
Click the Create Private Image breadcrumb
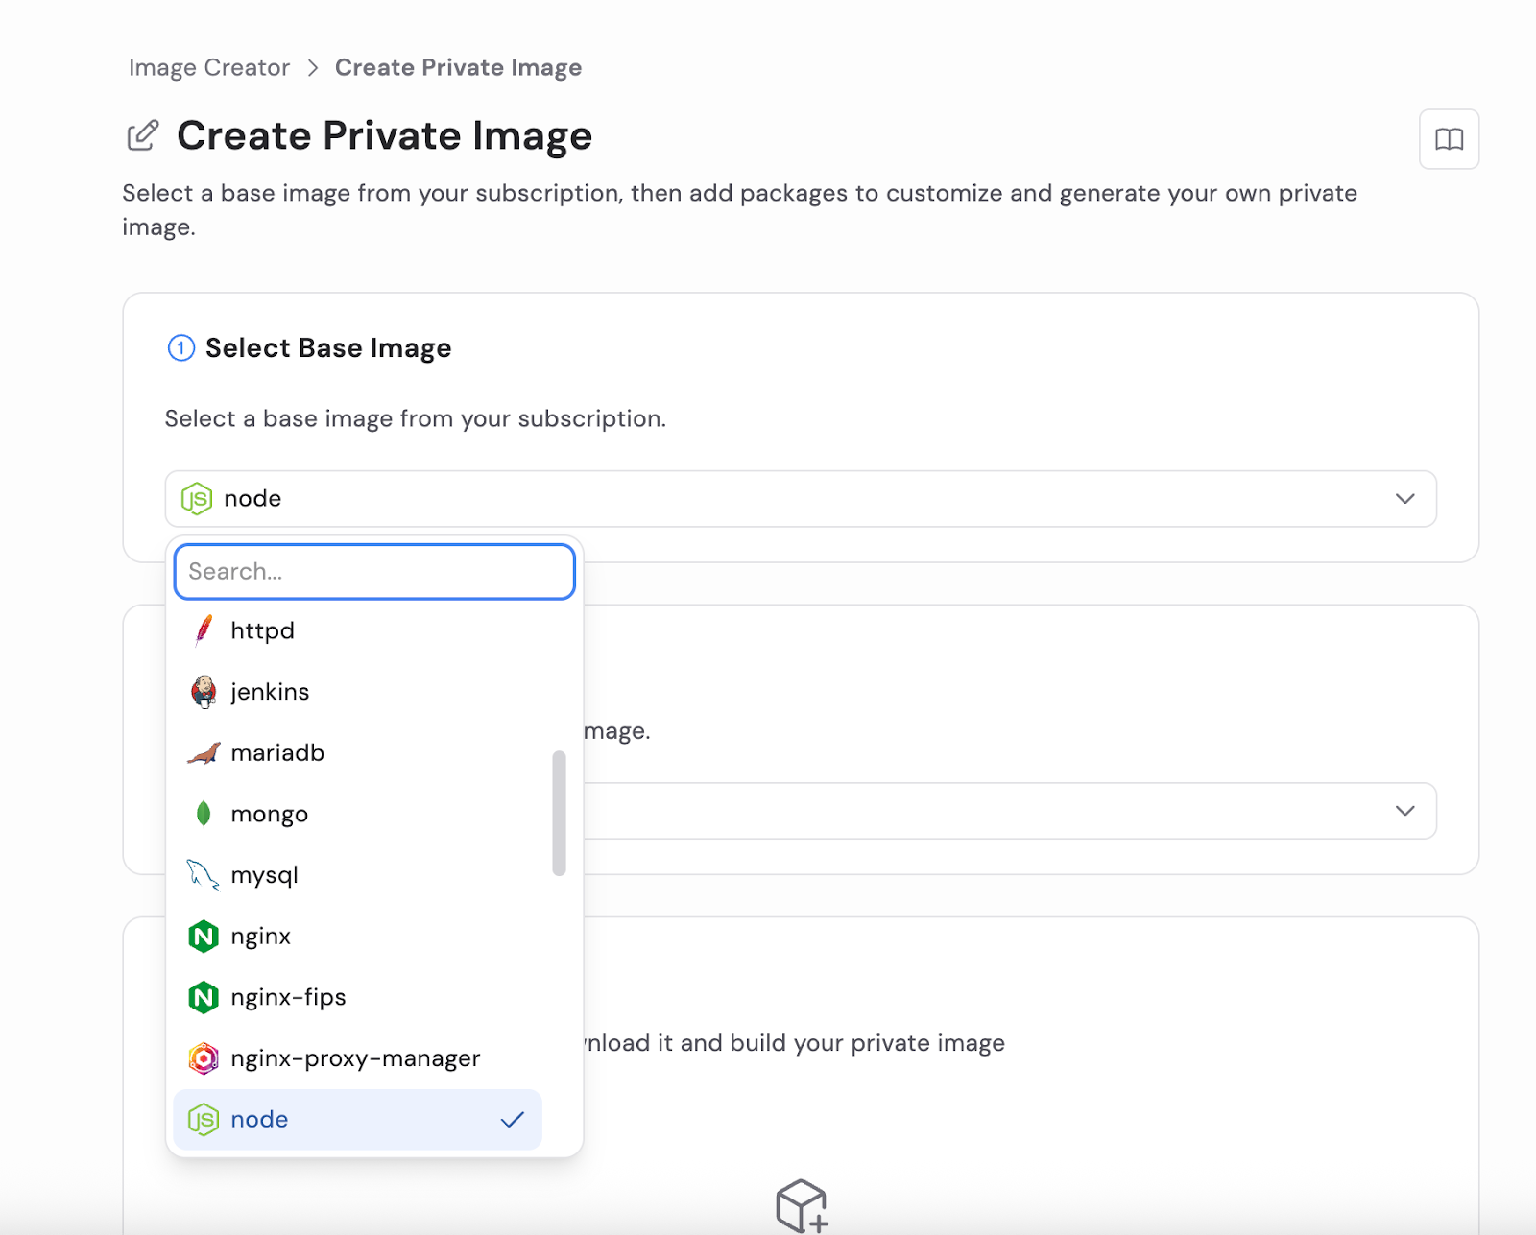[x=458, y=67]
